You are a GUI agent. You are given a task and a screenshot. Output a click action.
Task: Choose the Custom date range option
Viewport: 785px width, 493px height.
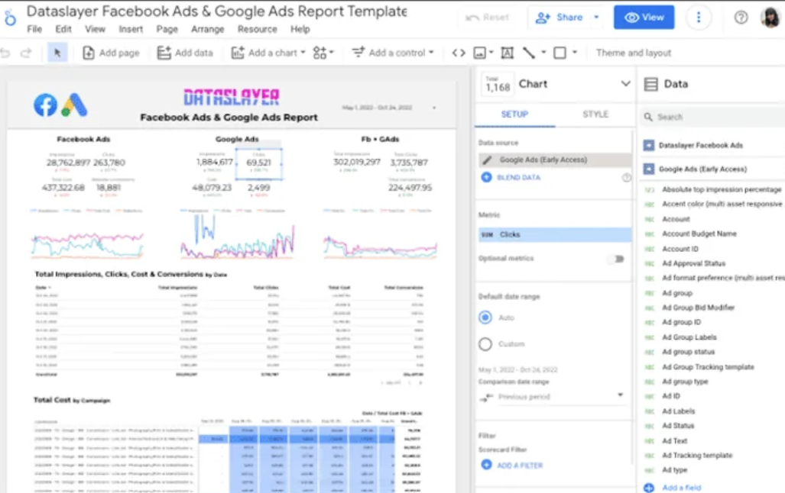click(487, 343)
